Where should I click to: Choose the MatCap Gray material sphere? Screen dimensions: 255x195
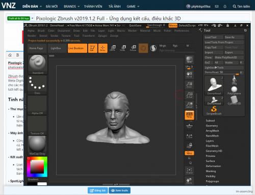pos(37,146)
